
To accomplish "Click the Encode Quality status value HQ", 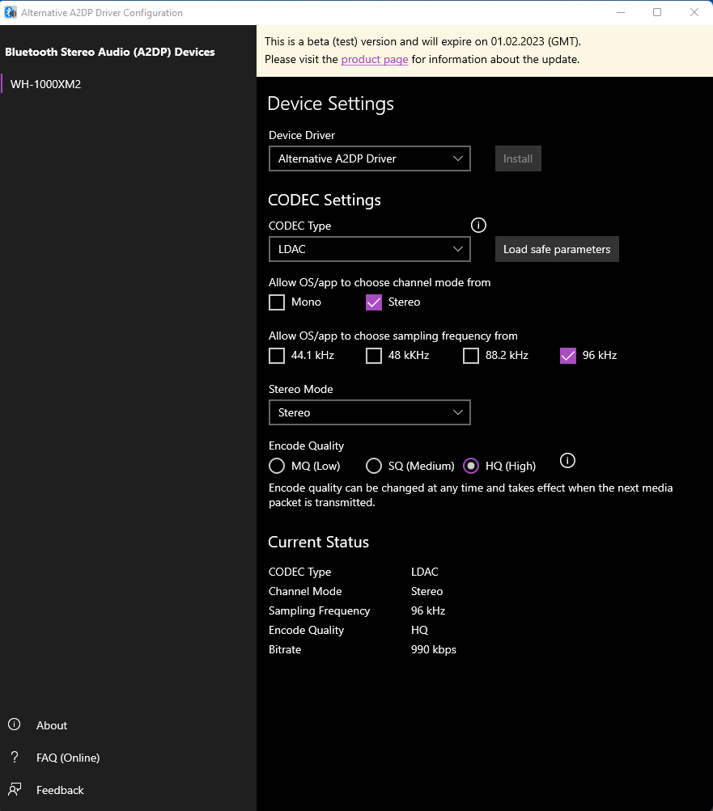I will [419, 630].
